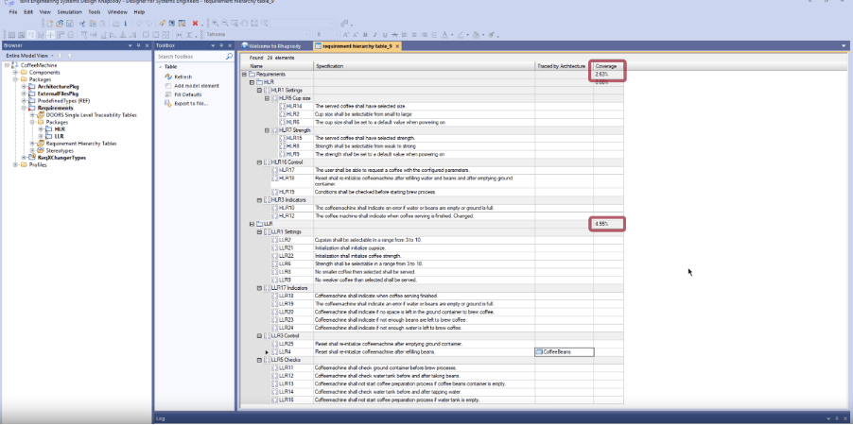Viewport: 853px width, 425px height.
Task: Expand the ArchitecturePkg tree node
Action: (x=24, y=86)
